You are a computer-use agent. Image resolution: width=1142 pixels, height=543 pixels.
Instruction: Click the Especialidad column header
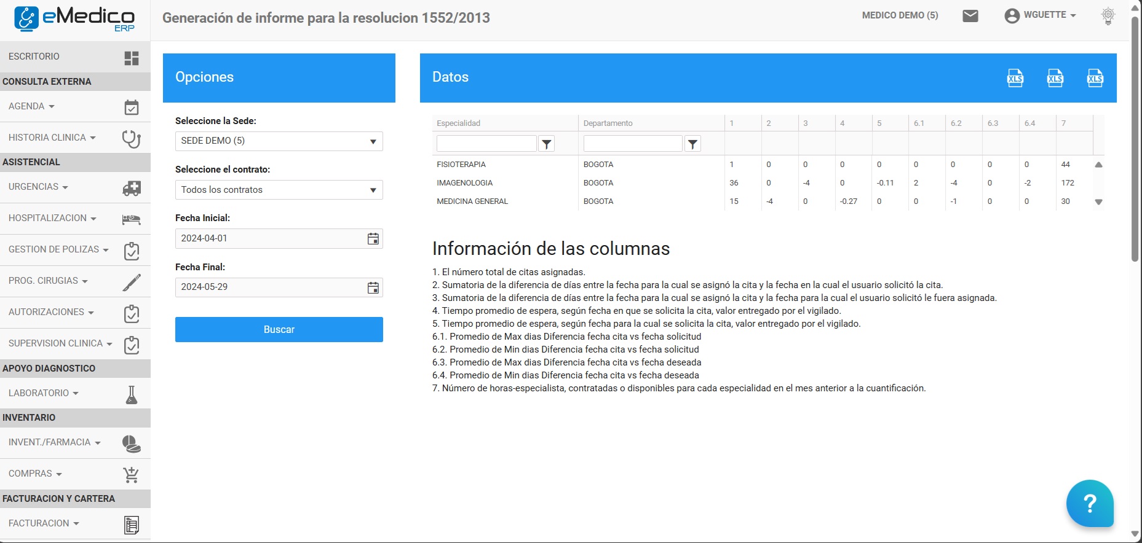(505, 123)
